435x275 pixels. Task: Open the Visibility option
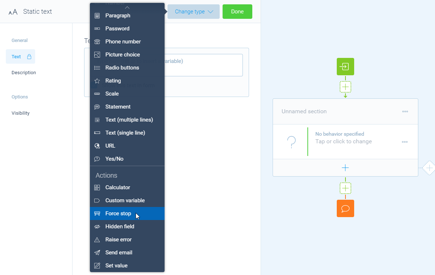[x=21, y=113]
